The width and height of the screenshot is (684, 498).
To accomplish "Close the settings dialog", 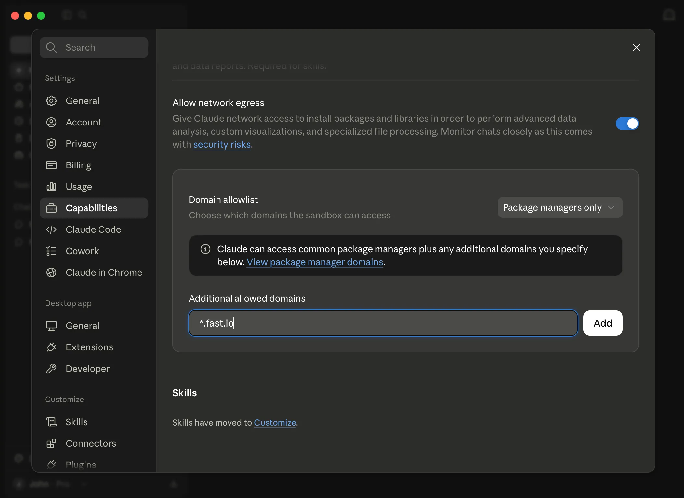I will 637,47.
